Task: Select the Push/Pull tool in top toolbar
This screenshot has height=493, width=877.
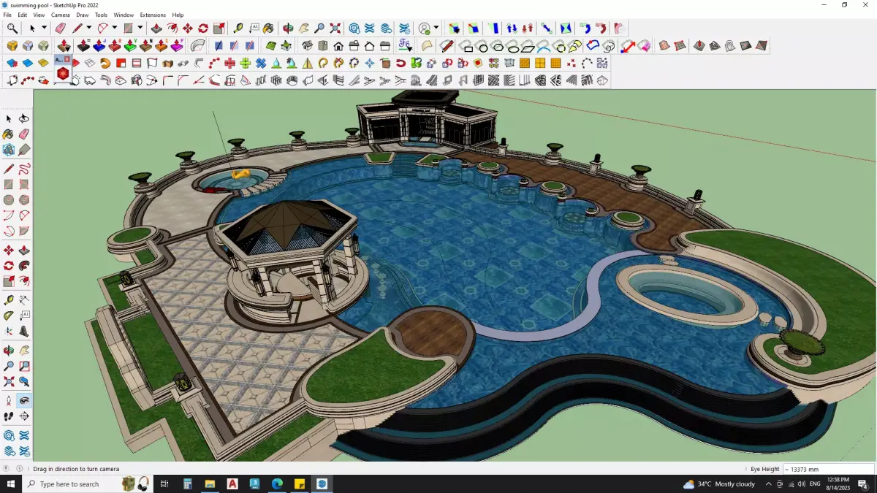Action: click(x=156, y=28)
